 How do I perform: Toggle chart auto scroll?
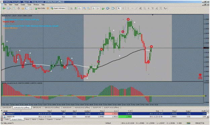[x=94, y=8]
